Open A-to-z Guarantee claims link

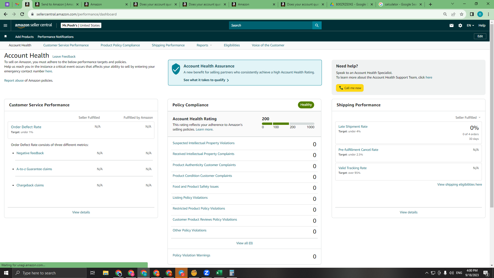[34, 169]
